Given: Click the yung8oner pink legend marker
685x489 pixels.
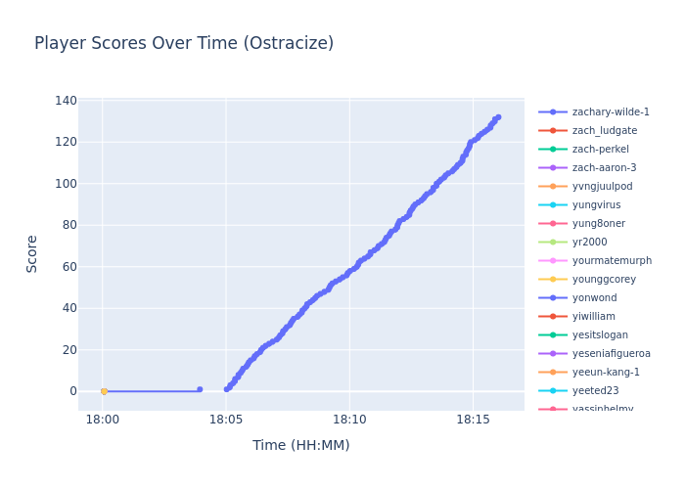Looking at the screenshot, I should [553, 224].
